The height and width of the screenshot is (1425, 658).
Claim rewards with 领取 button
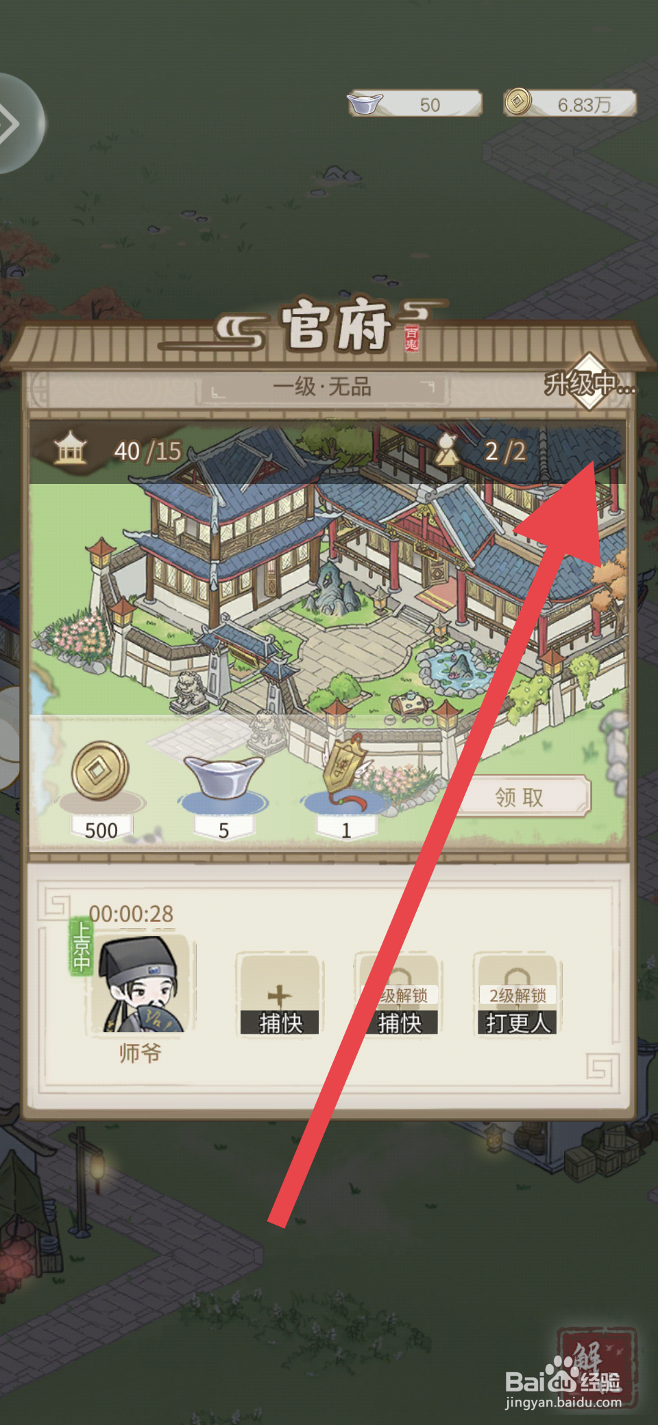[520, 796]
